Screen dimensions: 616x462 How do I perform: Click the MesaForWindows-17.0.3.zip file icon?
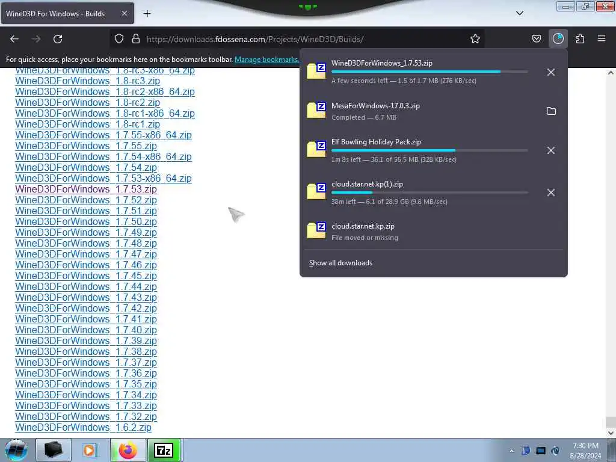316,111
